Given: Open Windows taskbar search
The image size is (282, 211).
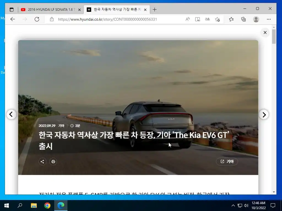Looking at the screenshot, I should [x=20, y=206].
